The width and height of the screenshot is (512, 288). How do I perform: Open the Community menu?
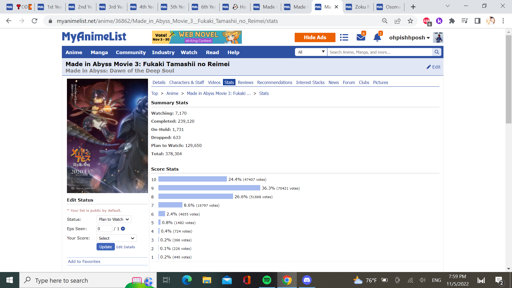click(131, 52)
